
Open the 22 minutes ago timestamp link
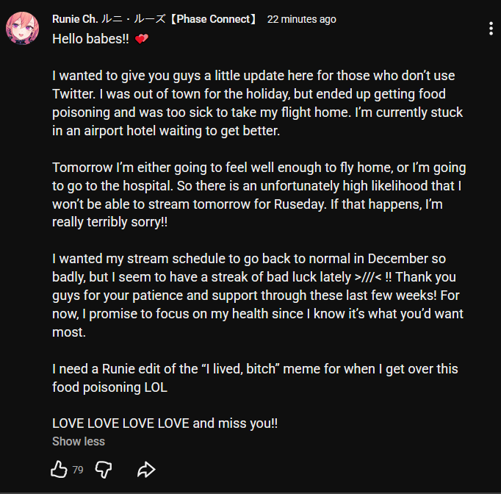pos(302,19)
